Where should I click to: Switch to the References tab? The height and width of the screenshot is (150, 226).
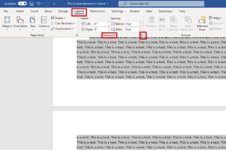tap(98, 11)
